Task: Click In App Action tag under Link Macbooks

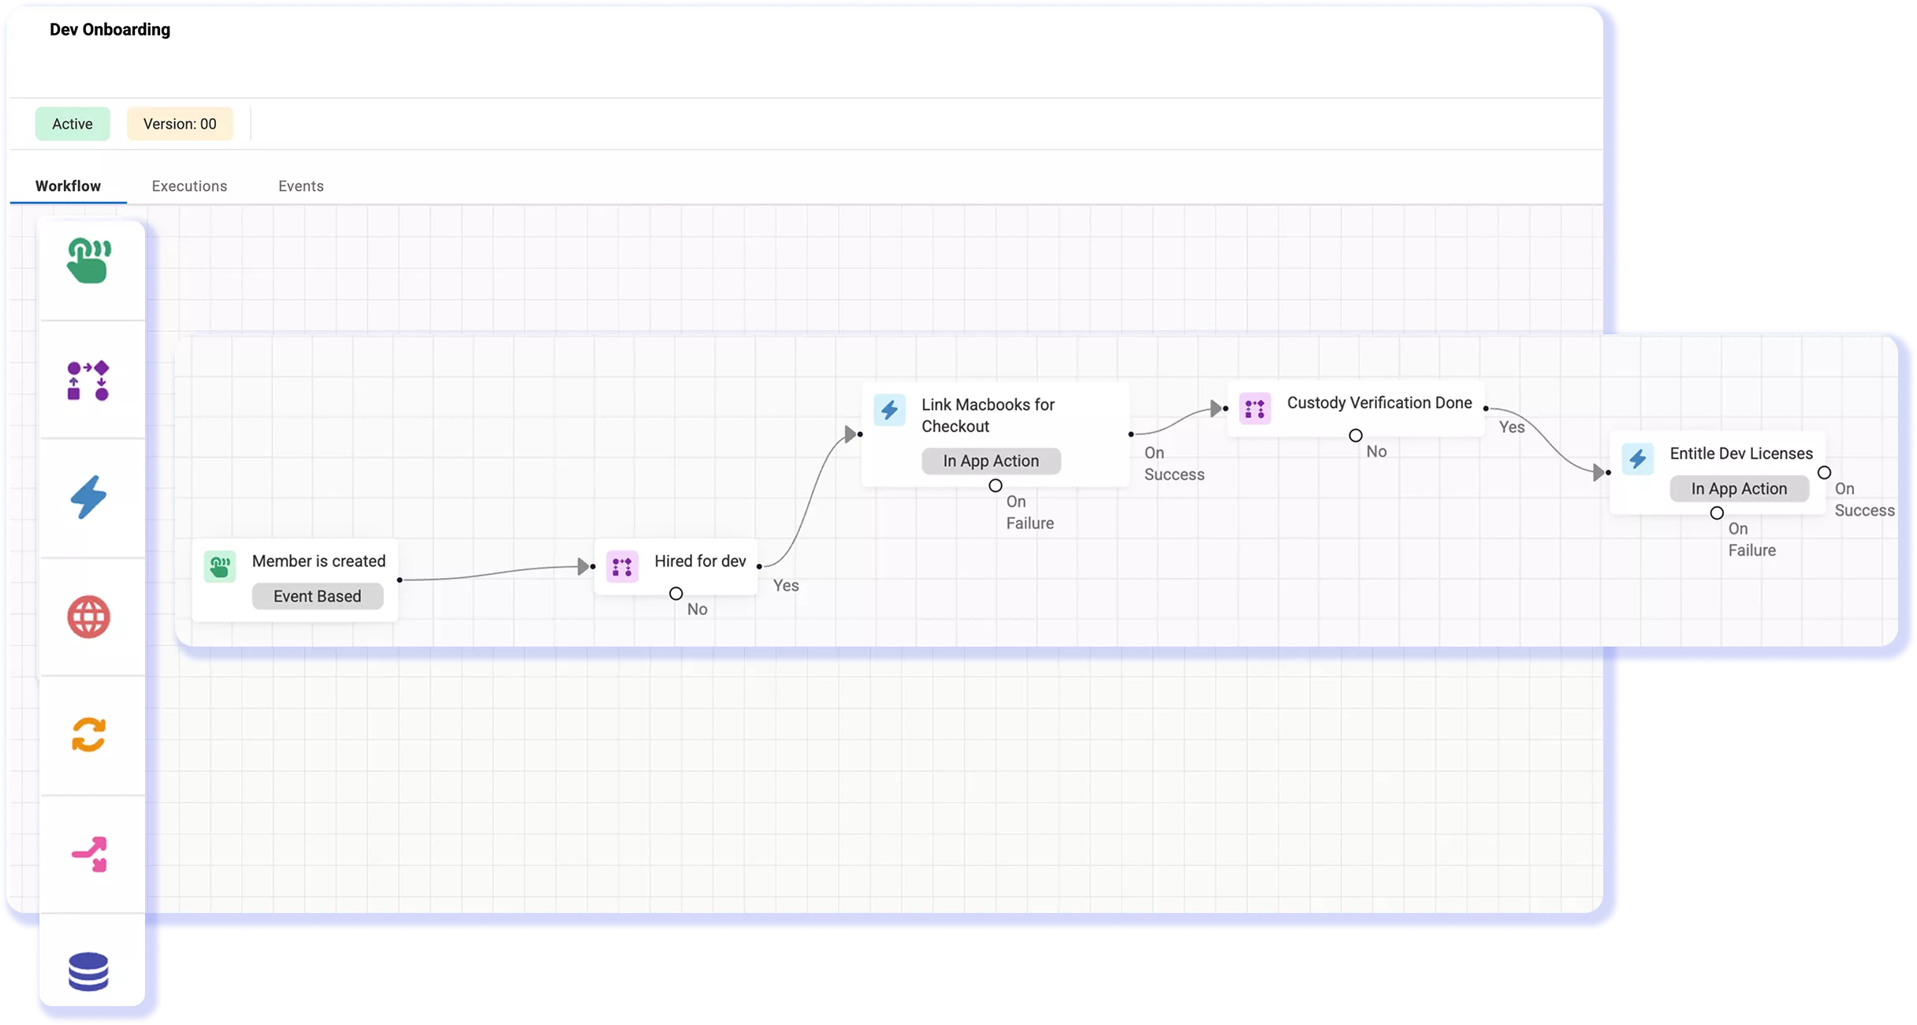Action: point(991,460)
